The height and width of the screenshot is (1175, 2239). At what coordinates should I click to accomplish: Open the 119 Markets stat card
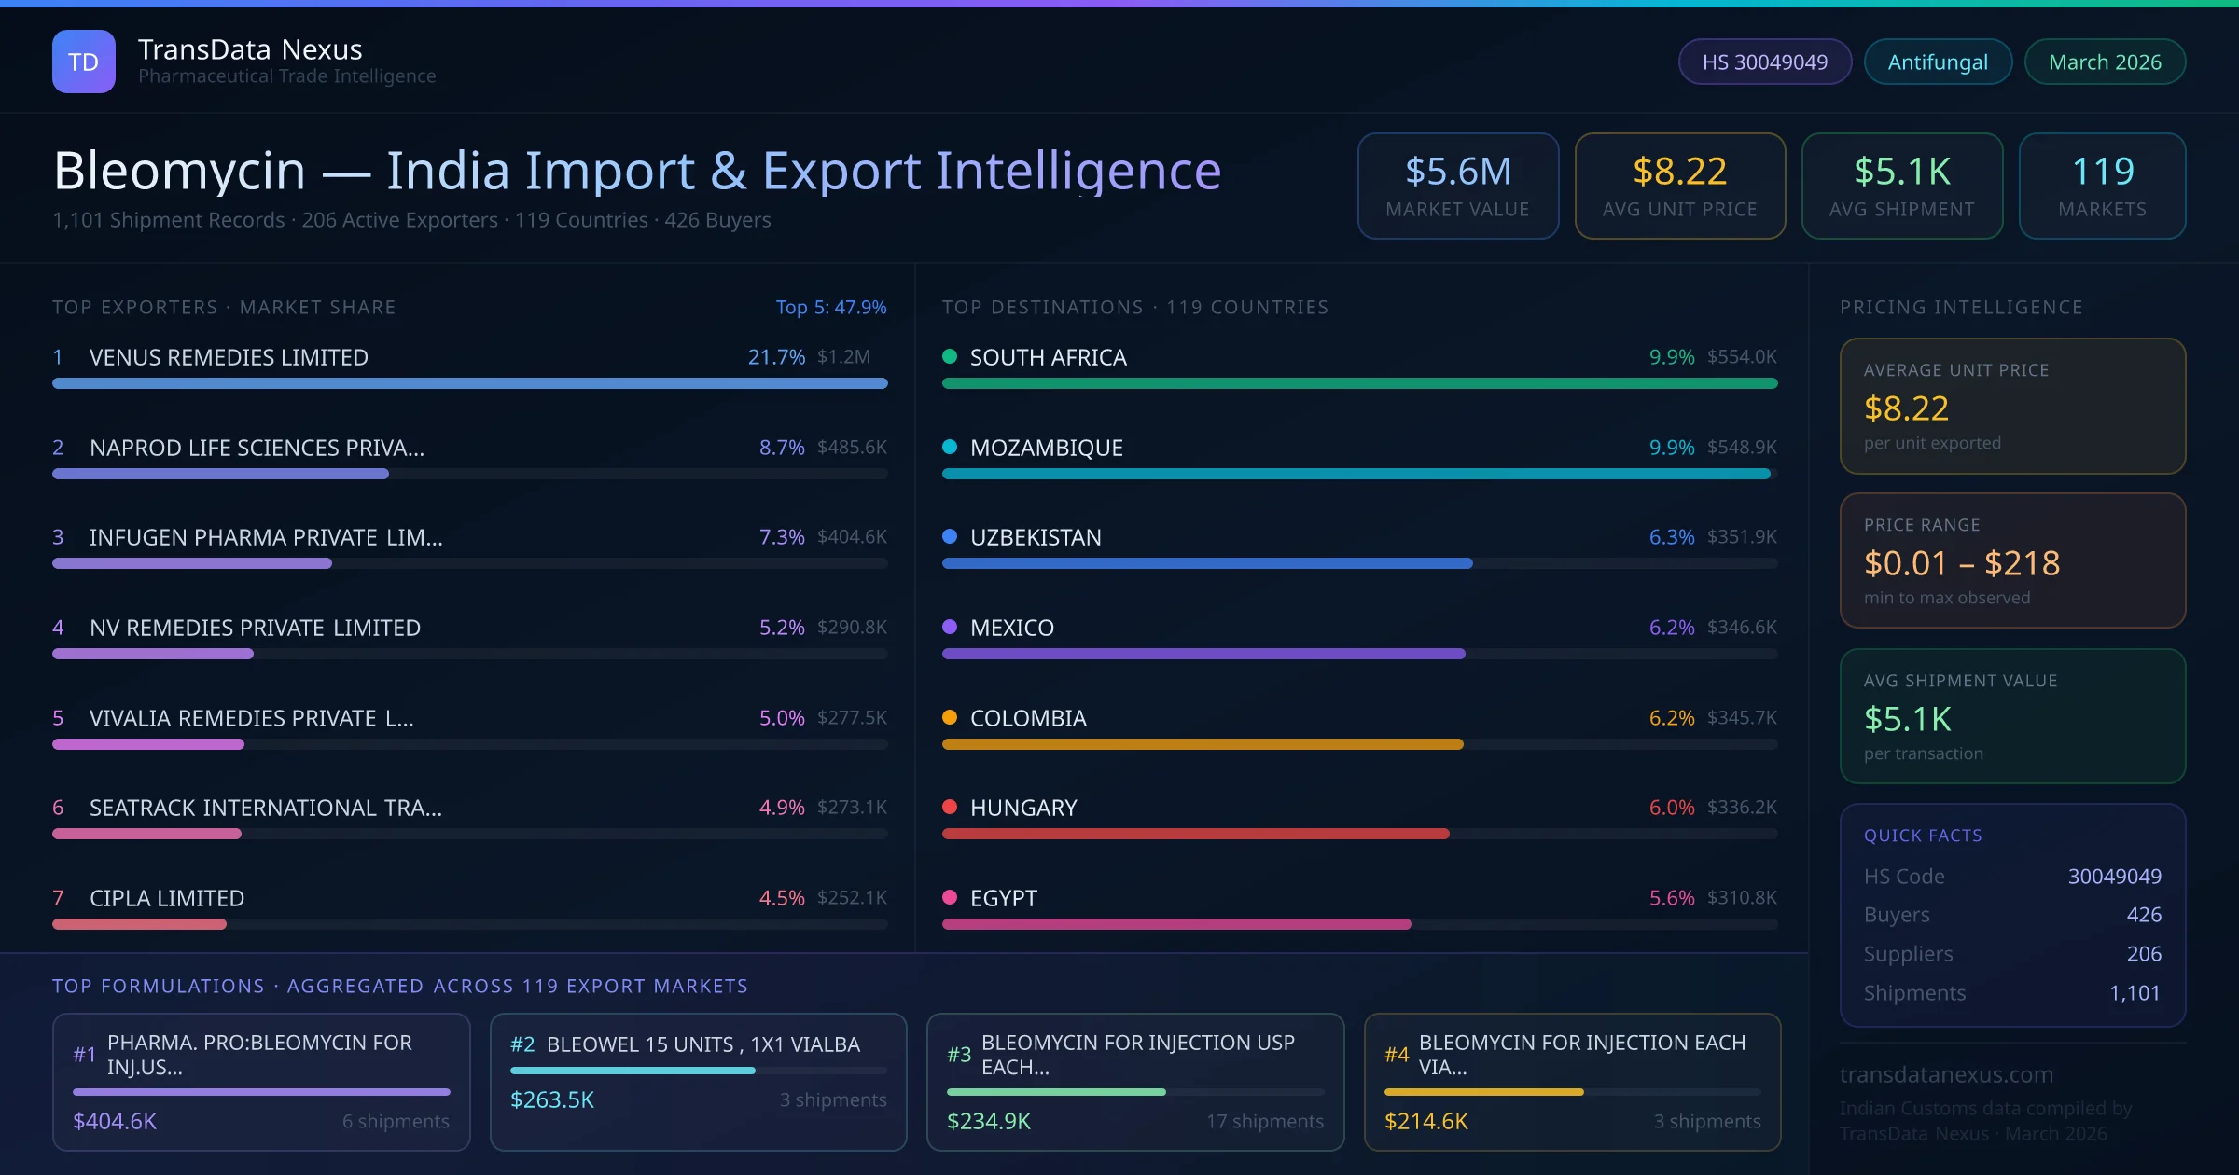point(2102,186)
